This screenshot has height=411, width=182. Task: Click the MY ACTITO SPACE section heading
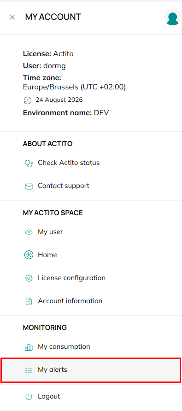(x=53, y=213)
